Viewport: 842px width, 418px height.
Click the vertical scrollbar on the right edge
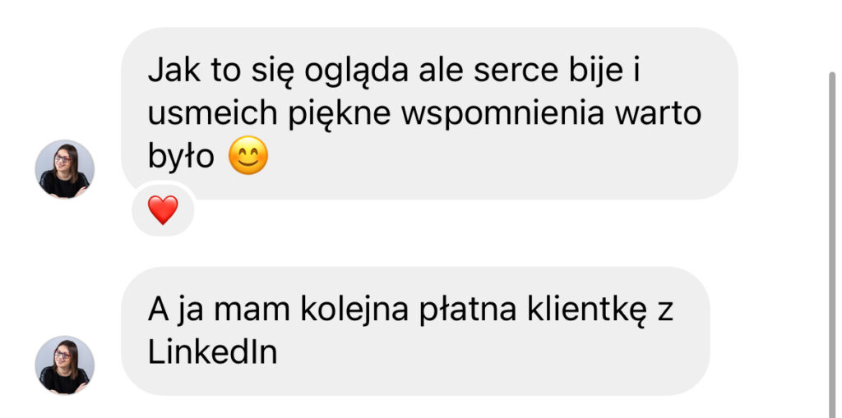point(832,244)
